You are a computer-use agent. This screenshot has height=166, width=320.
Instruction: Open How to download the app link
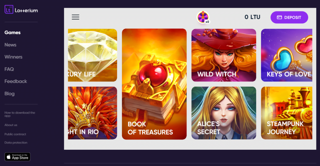[x=20, y=114]
